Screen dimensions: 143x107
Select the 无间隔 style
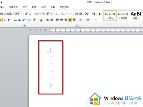pyautogui.click(x=123, y=16)
